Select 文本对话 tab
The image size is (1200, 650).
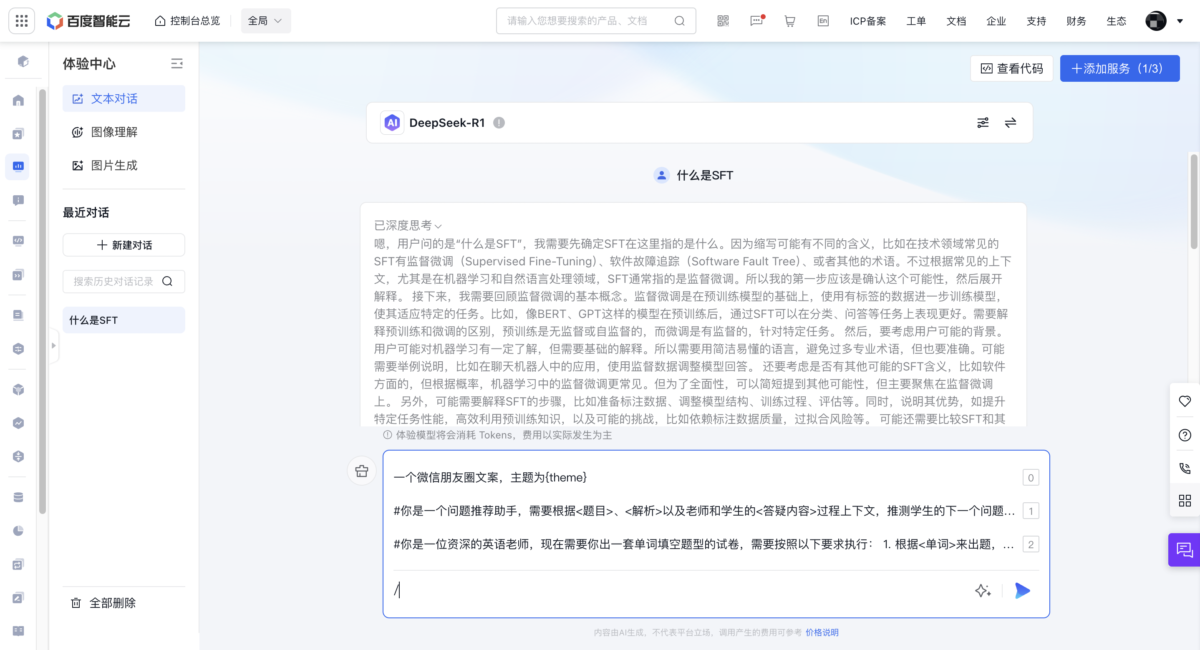click(124, 98)
